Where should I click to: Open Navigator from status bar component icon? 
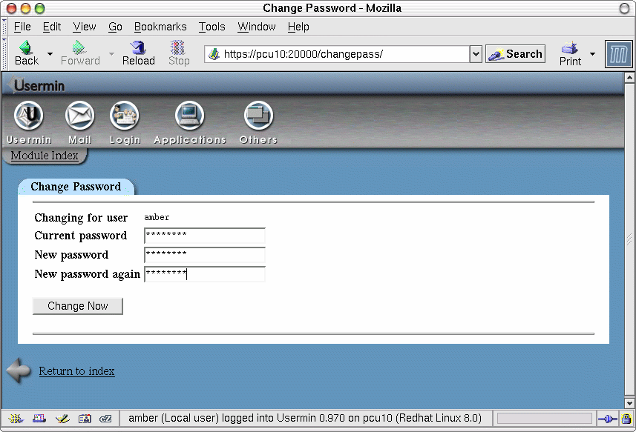tap(16, 419)
